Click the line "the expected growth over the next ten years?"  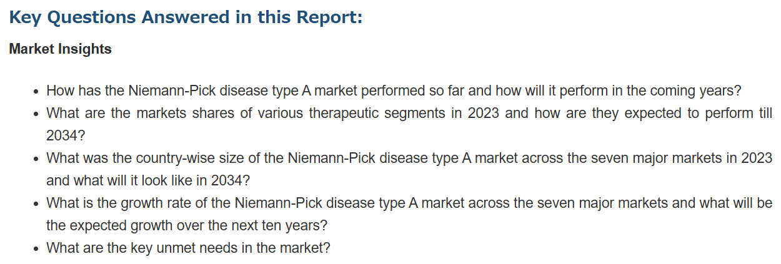pos(187,225)
